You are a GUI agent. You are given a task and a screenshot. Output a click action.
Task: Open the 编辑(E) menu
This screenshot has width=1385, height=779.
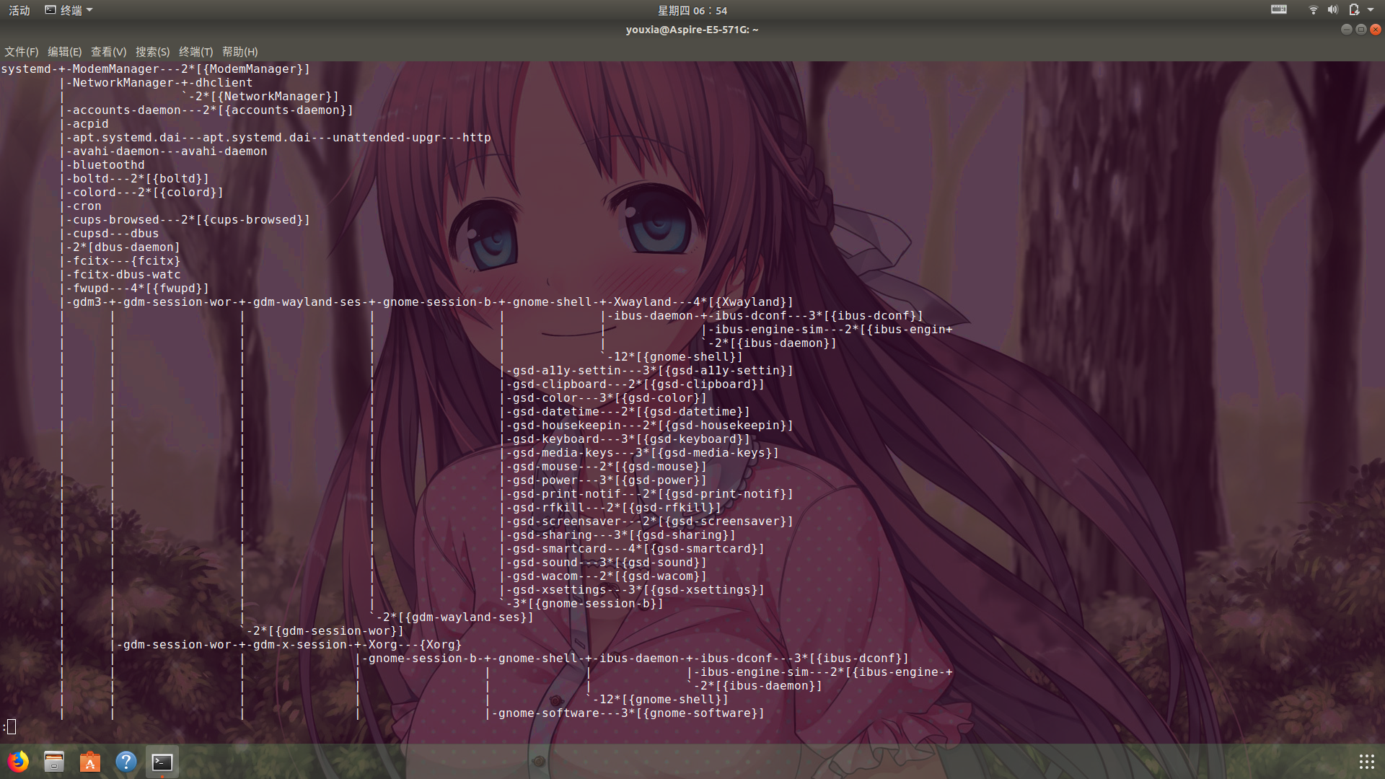(64, 52)
